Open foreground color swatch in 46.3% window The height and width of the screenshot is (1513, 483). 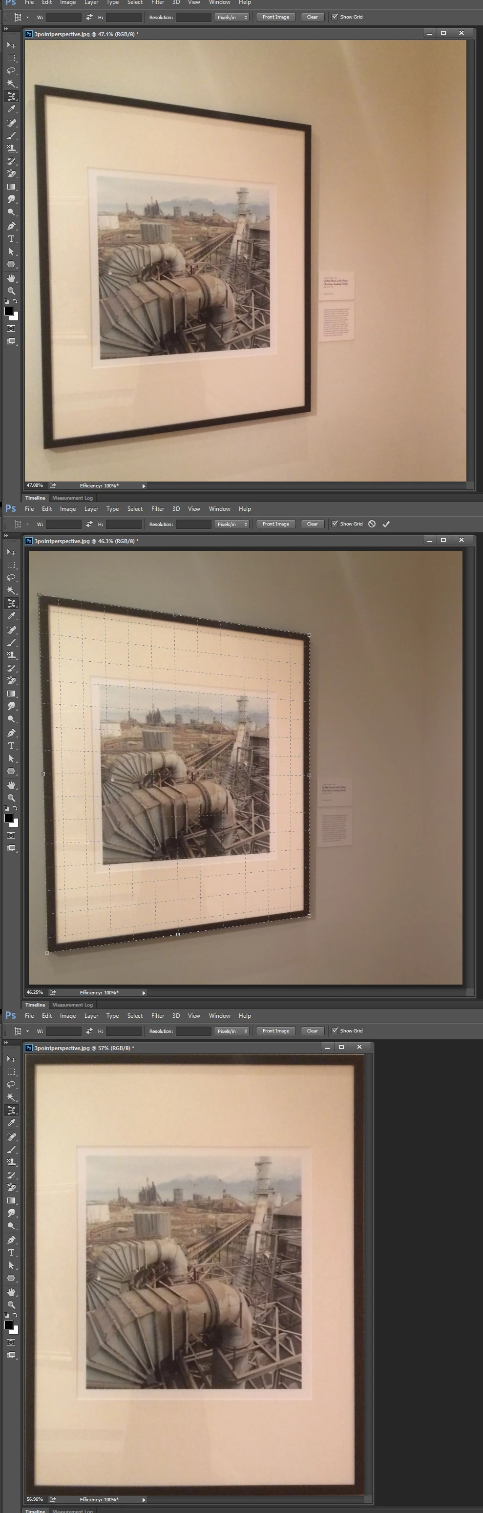click(9, 818)
